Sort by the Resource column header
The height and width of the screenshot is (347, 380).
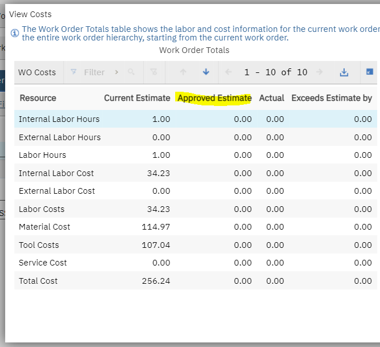pyautogui.click(x=38, y=98)
